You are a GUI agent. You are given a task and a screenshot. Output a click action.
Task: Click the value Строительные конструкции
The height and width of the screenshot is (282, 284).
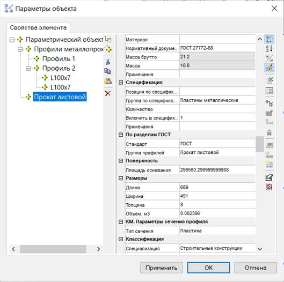(211, 248)
